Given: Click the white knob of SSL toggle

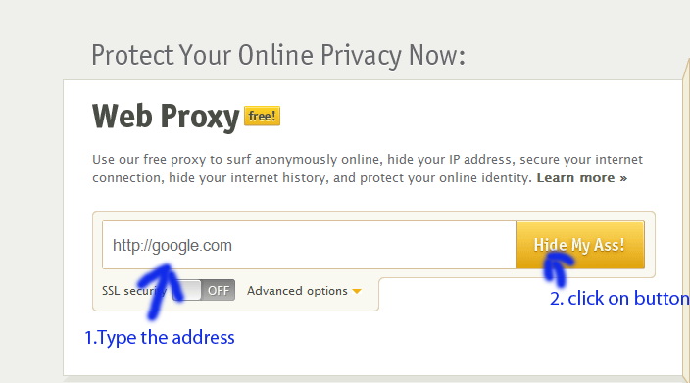Looking at the screenshot, I should pyautogui.click(x=187, y=290).
